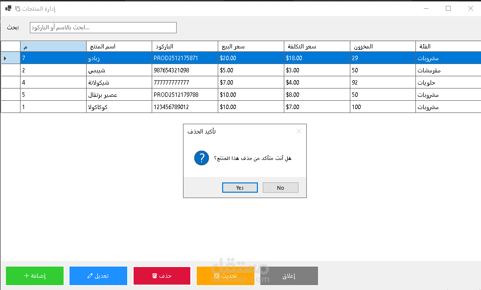The height and width of the screenshot is (290, 481).
Task: Click barcode 777777777777
Action: (171, 83)
